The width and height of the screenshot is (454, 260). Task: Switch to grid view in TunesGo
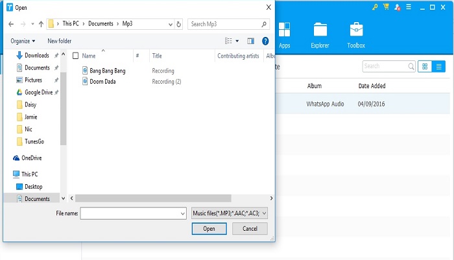pos(425,66)
